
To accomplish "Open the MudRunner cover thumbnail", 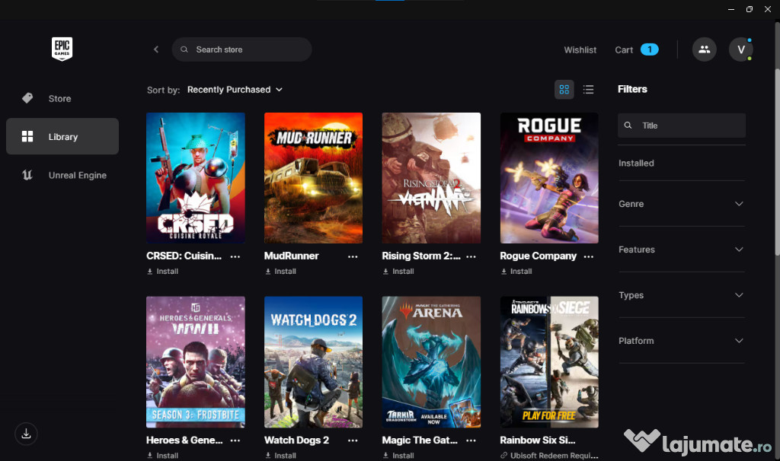I will (x=313, y=178).
